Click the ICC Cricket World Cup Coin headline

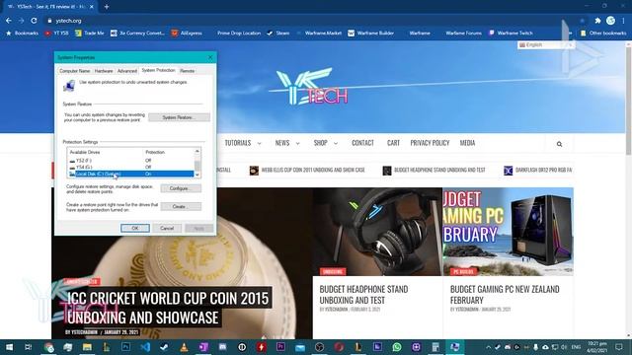click(x=168, y=308)
